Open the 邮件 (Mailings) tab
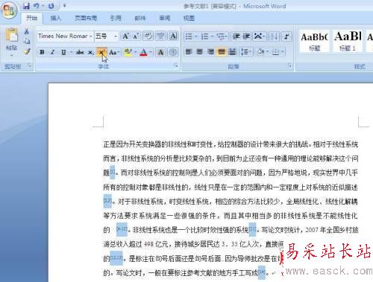This screenshot has height=282, width=373. [140, 18]
